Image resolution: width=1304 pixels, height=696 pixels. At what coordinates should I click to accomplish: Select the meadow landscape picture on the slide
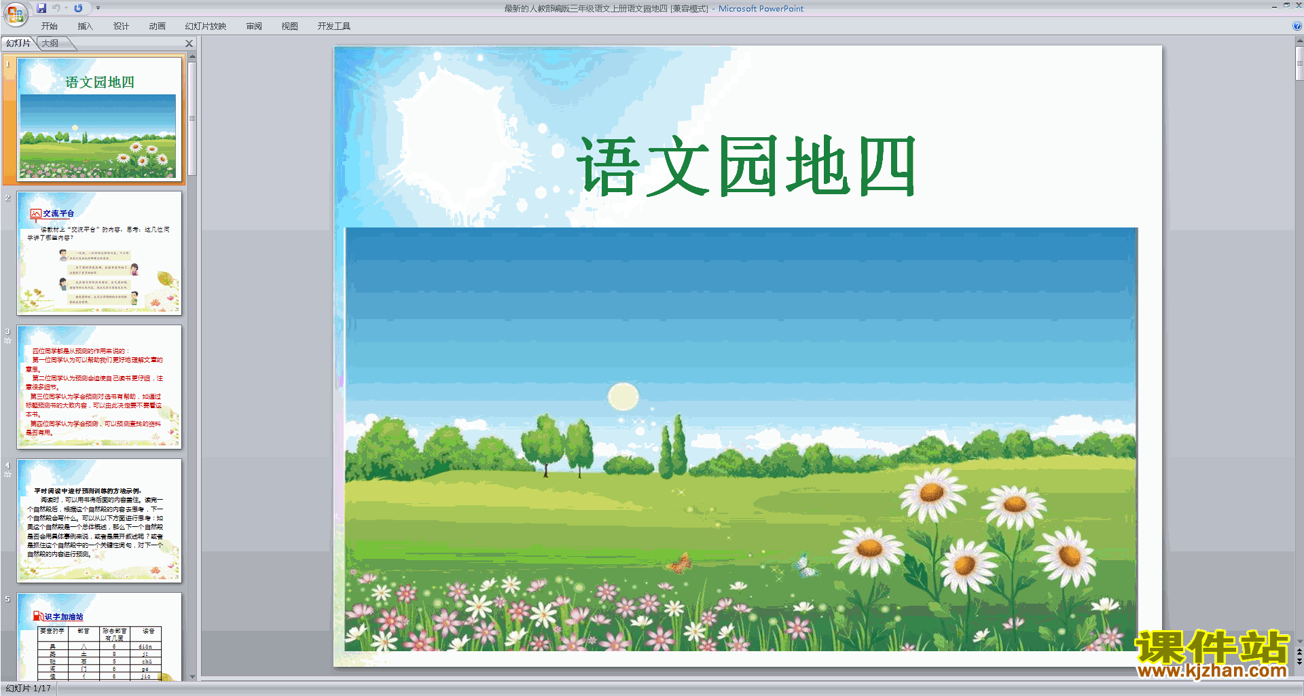pyautogui.click(x=741, y=439)
